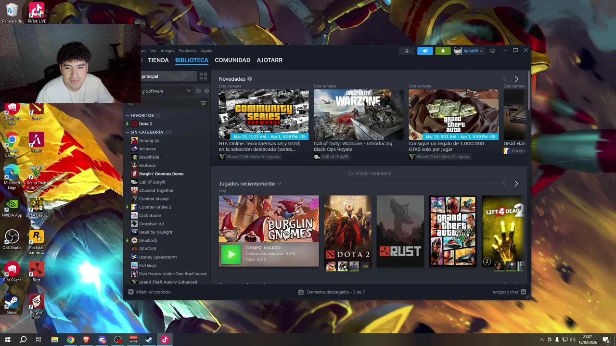Image resolution: width=616 pixels, height=346 pixels.
Task: Click Steam icon in Windows taskbar
Action: tap(149, 340)
